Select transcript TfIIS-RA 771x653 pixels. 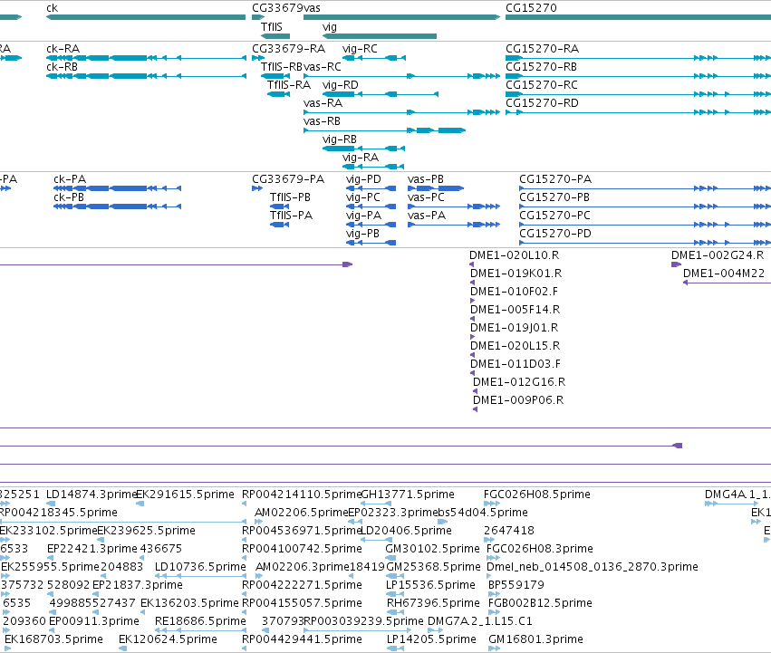[278, 94]
